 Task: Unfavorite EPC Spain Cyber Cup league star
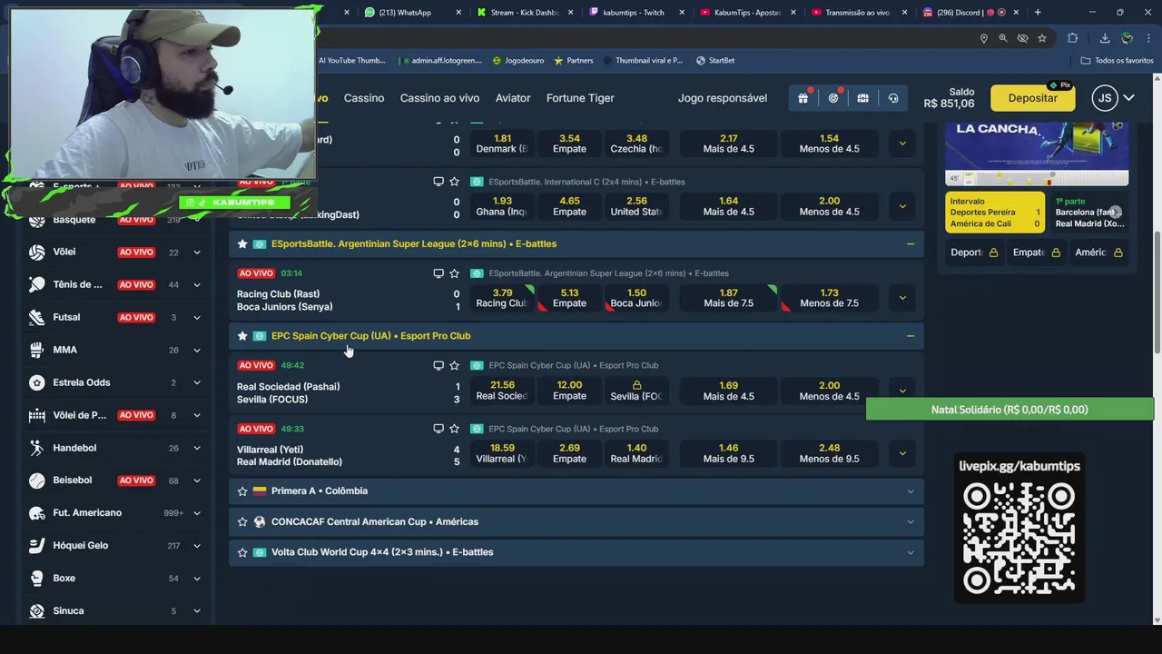point(242,336)
